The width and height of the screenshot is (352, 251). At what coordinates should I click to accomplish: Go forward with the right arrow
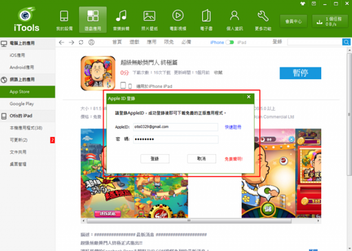(71, 42)
